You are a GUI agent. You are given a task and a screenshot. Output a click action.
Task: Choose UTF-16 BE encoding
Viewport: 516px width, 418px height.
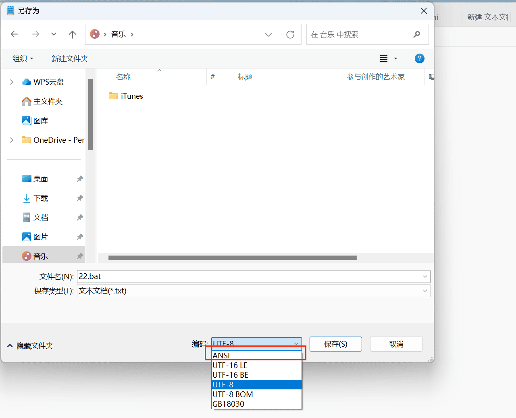257,375
